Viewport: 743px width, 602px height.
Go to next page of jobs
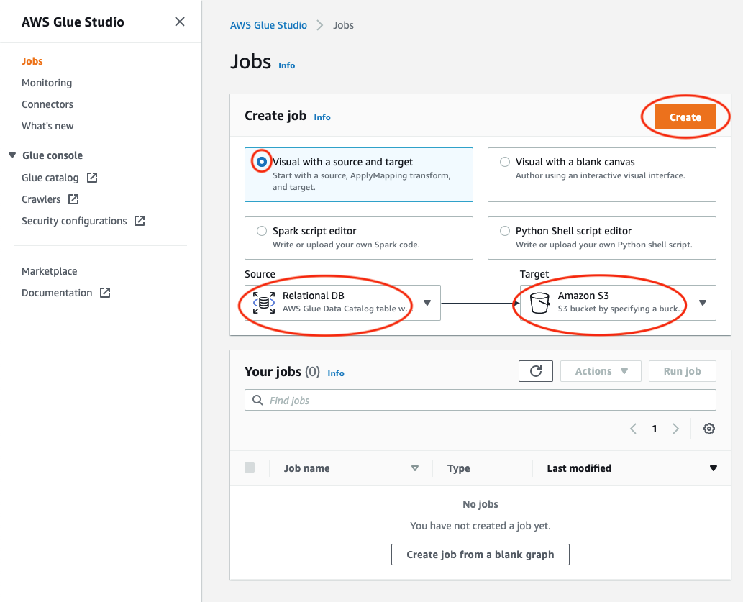675,429
